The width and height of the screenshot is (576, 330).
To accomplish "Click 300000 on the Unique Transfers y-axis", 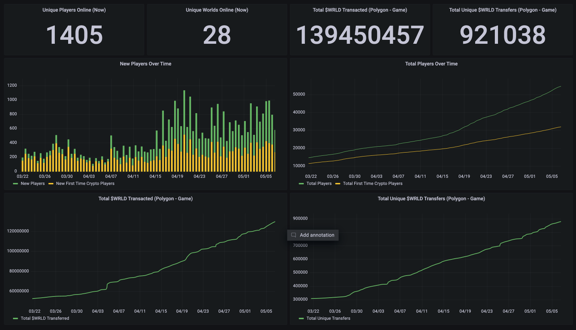I will point(300,299).
